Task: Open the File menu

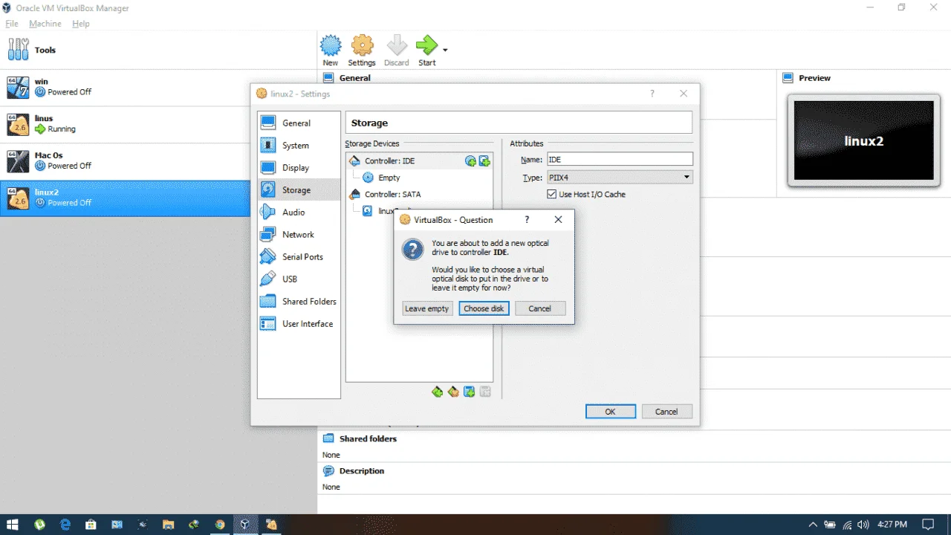Action: [x=12, y=24]
